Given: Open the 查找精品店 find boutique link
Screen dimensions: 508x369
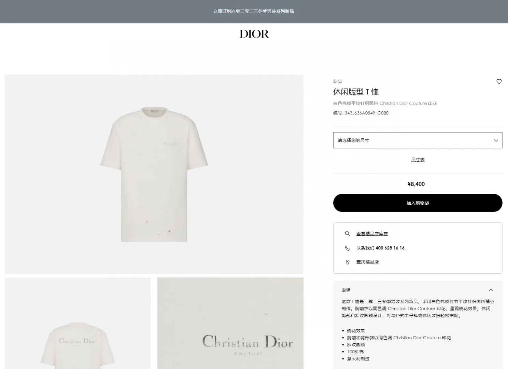Looking at the screenshot, I should 368,262.
